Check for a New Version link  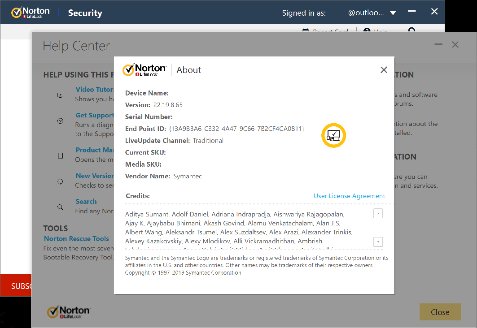point(95,176)
